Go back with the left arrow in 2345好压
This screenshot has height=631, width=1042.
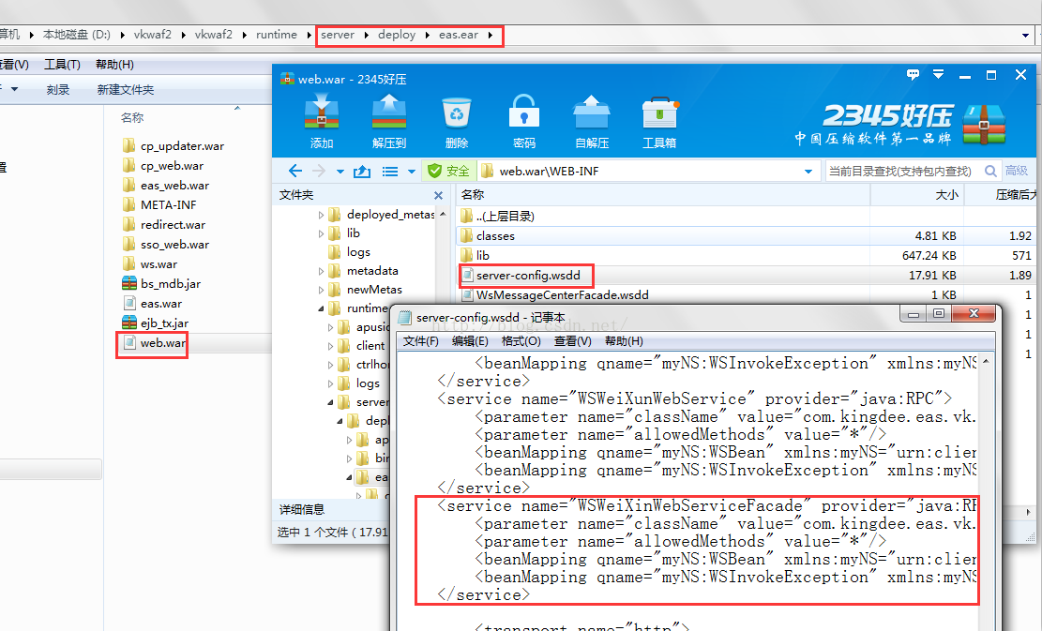click(x=295, y=172)
